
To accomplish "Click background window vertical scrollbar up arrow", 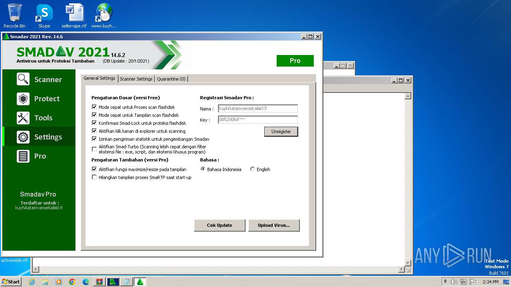I will tap(408, 96).
